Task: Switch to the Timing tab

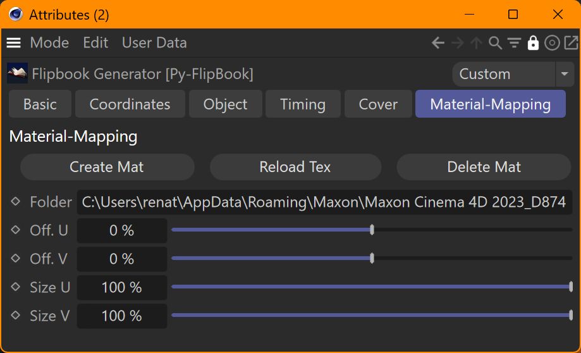Action: pyautogui.click(x=303, y=104)
